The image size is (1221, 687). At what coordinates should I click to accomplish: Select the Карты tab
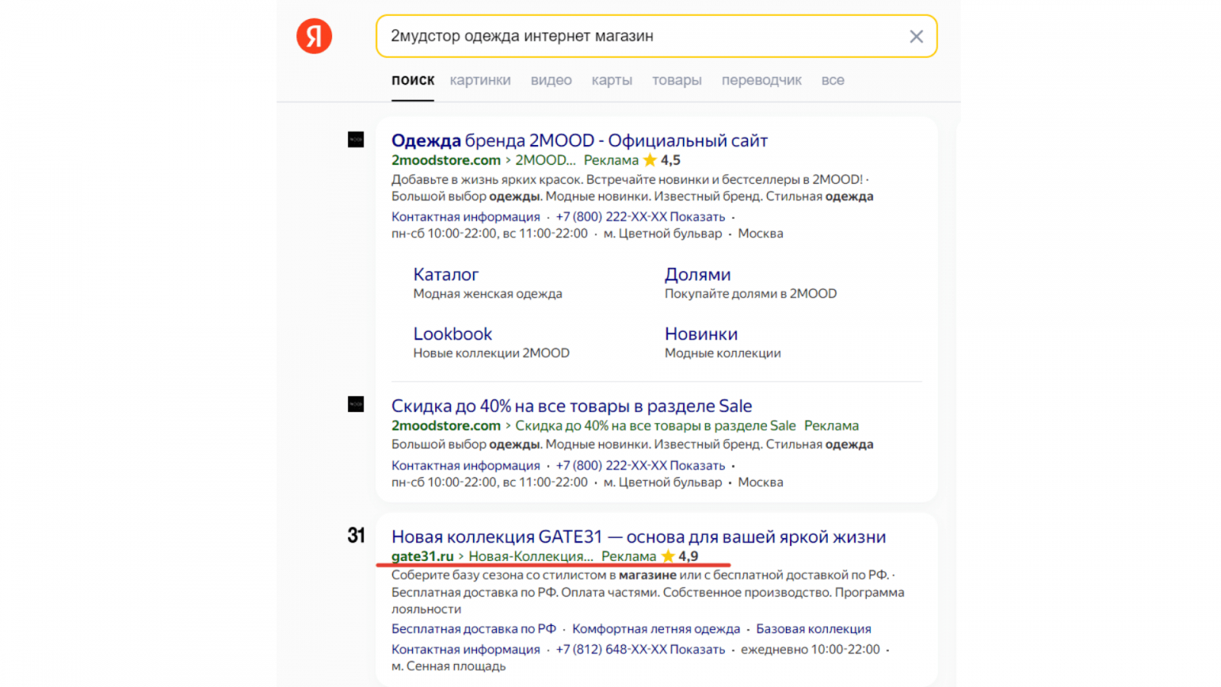pos(611,80)
